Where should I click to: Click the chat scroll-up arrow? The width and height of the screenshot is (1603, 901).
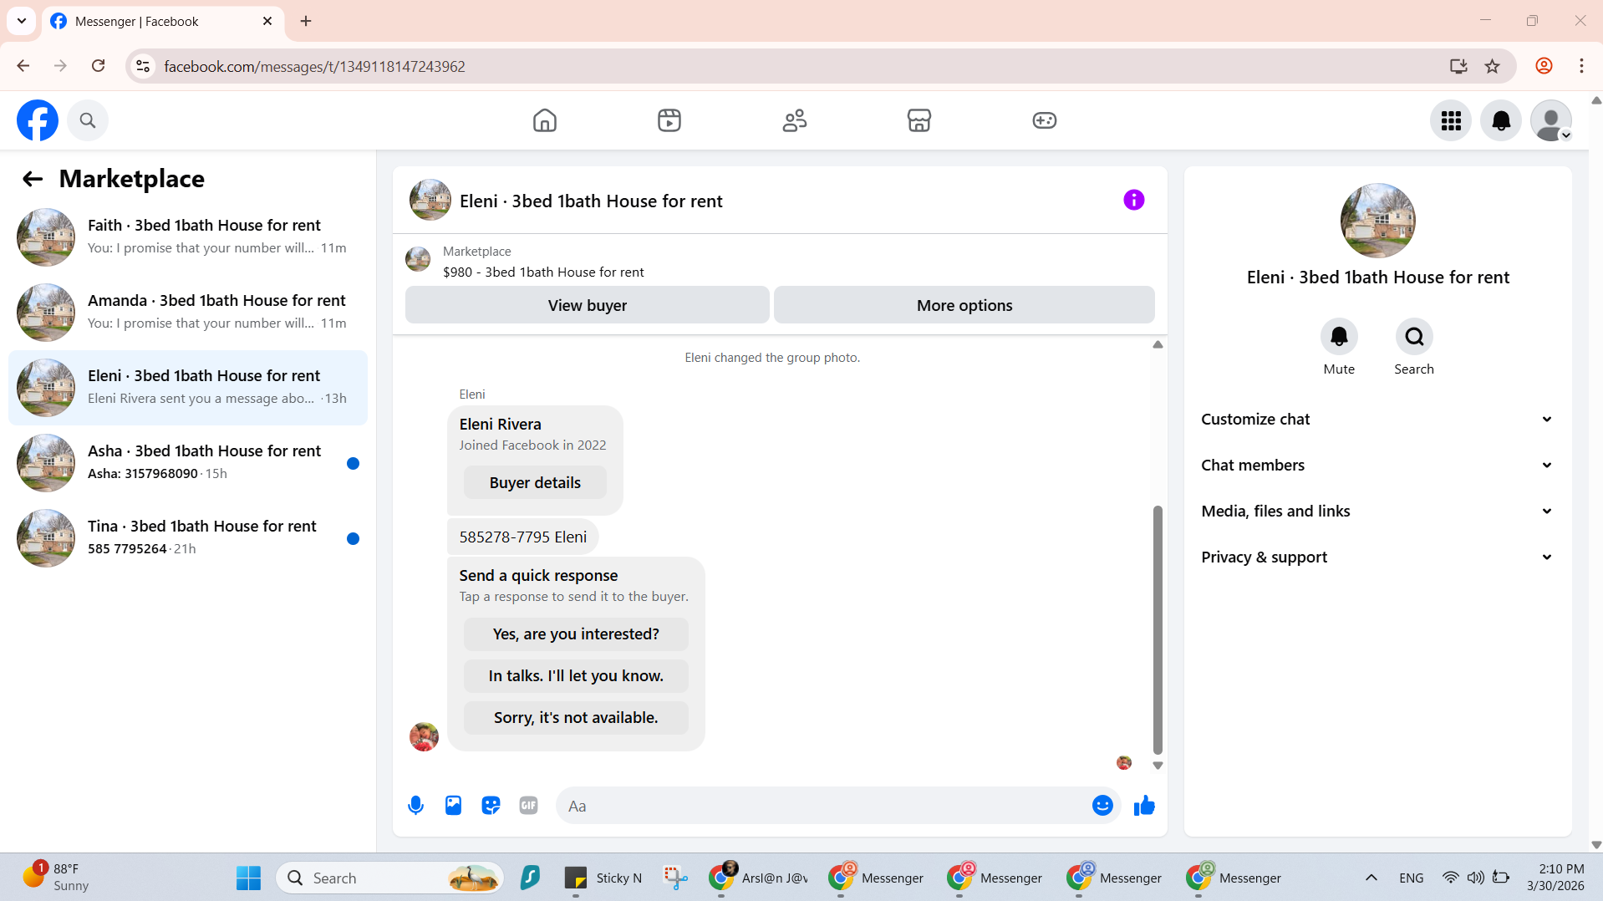click(x=1158, y=344)
